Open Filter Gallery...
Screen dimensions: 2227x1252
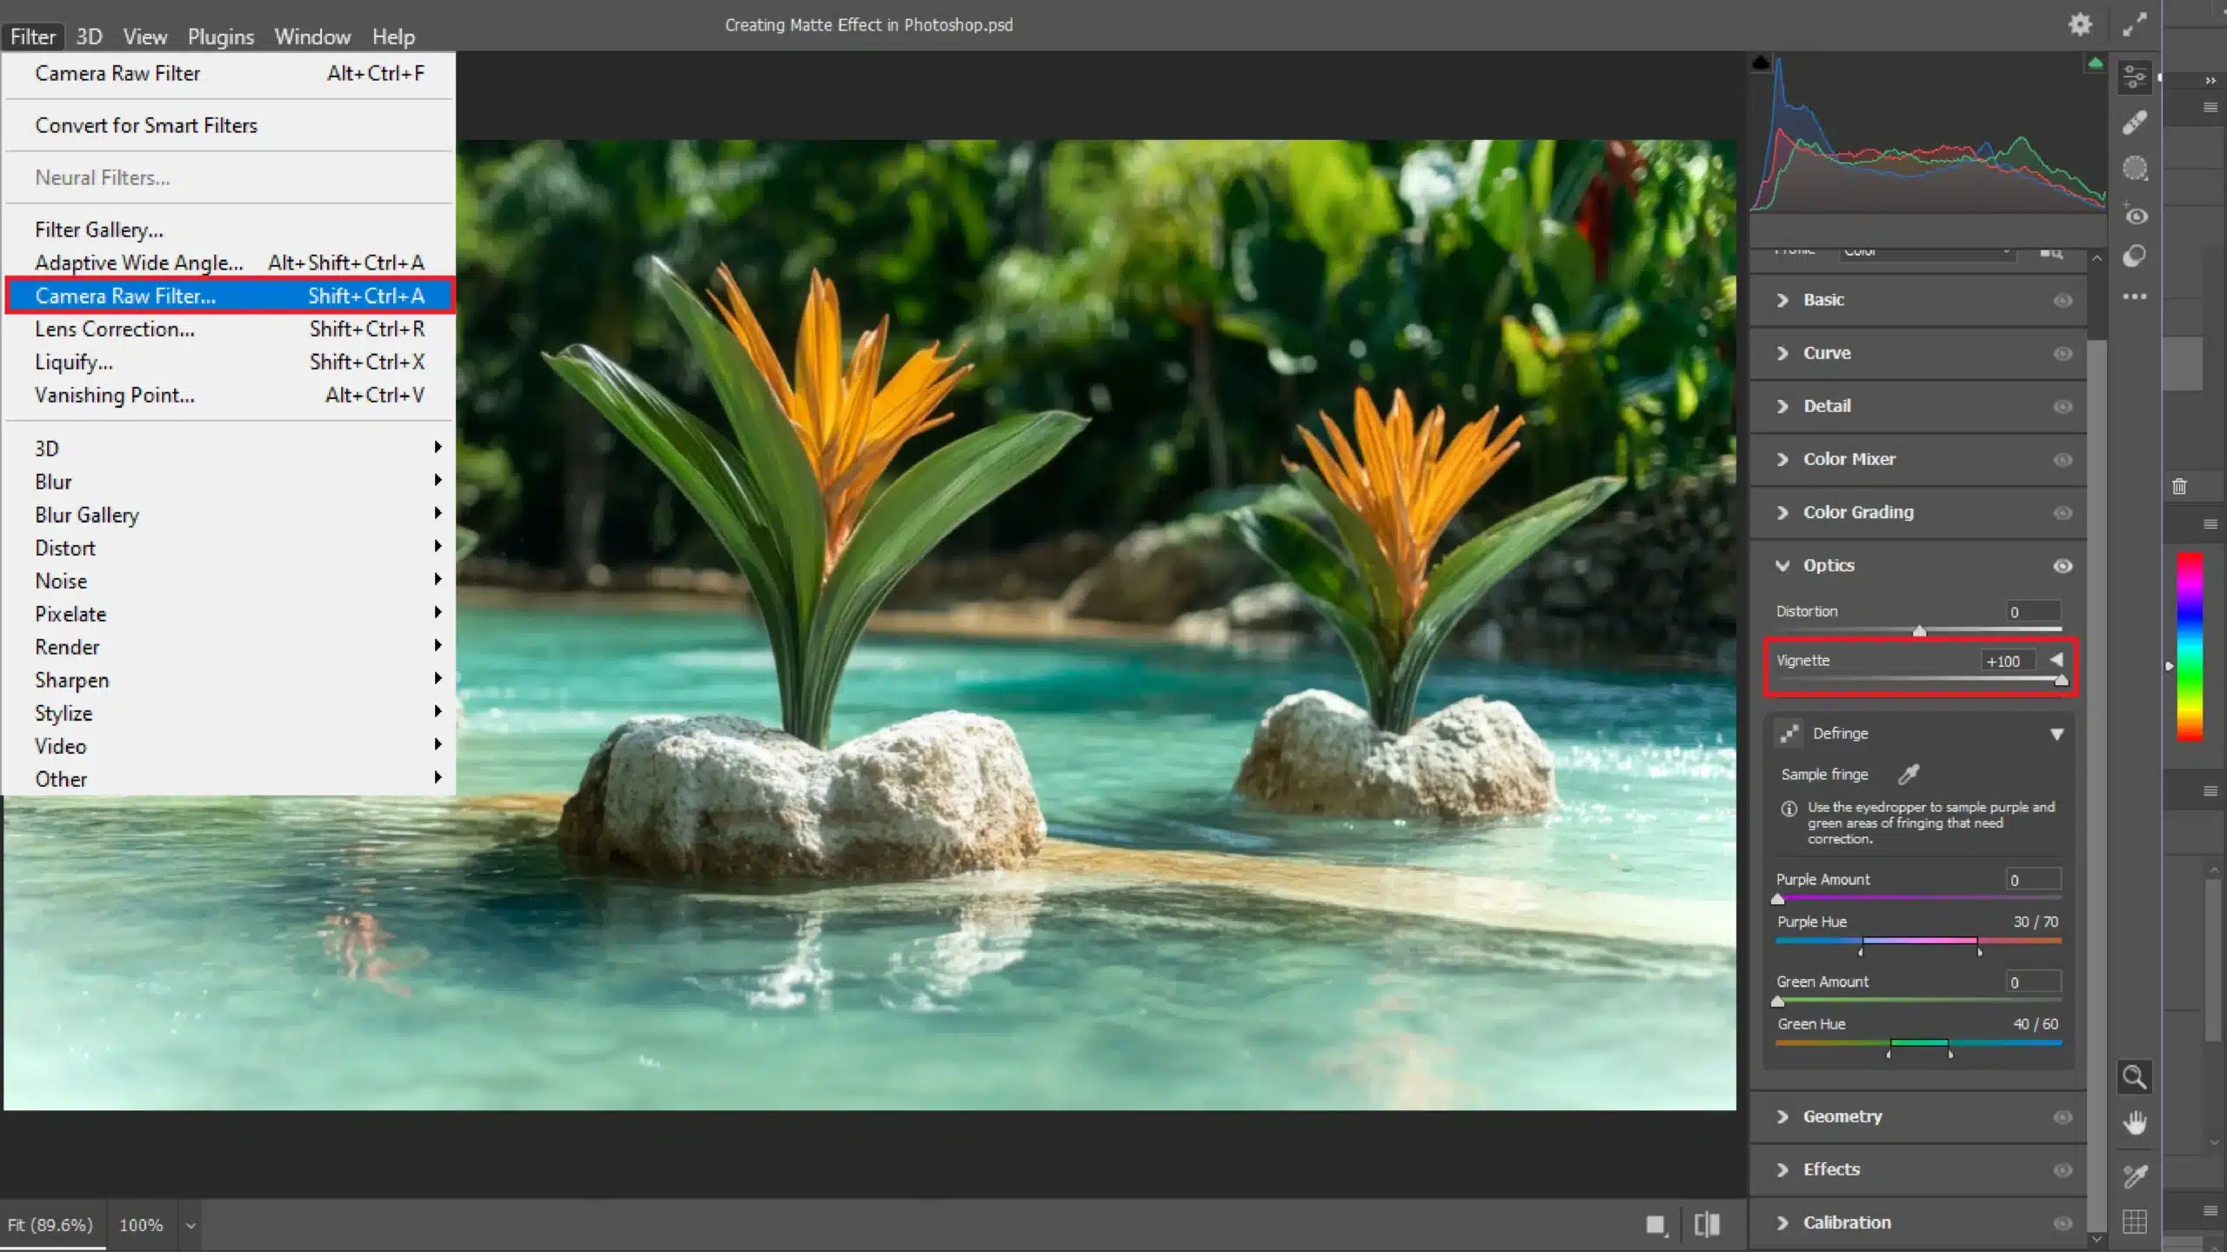(x=230, y=230)
